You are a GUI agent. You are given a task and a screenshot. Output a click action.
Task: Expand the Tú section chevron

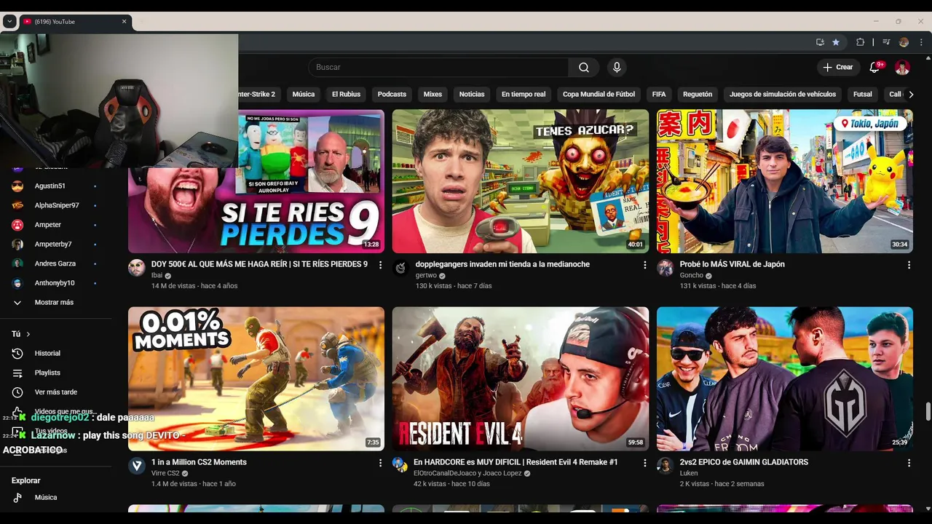pyautogui.click(x=28, y=334)
